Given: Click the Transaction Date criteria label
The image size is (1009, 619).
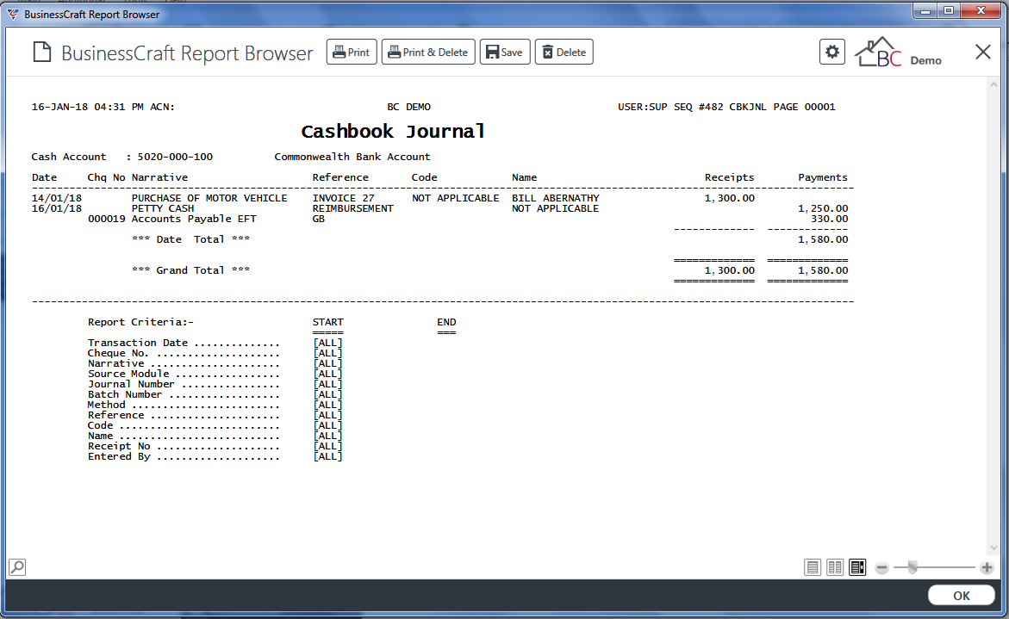Looking at the screenshot, I should (138, 343).
